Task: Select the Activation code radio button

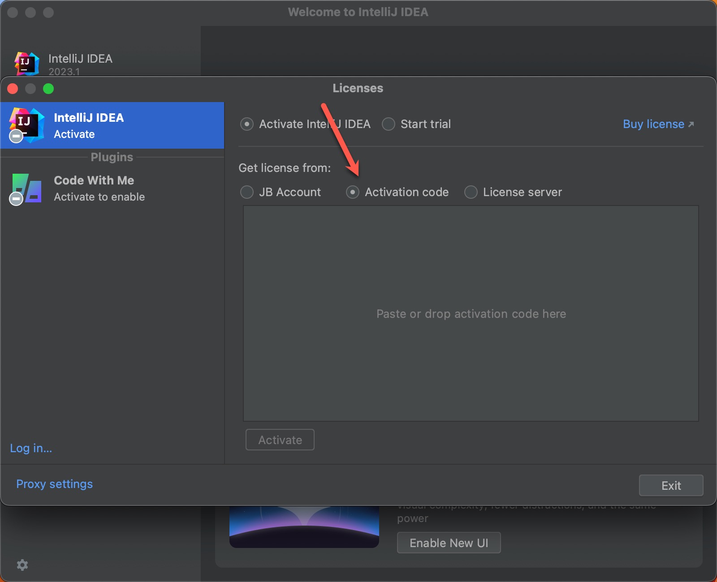Action: [353, 192]
